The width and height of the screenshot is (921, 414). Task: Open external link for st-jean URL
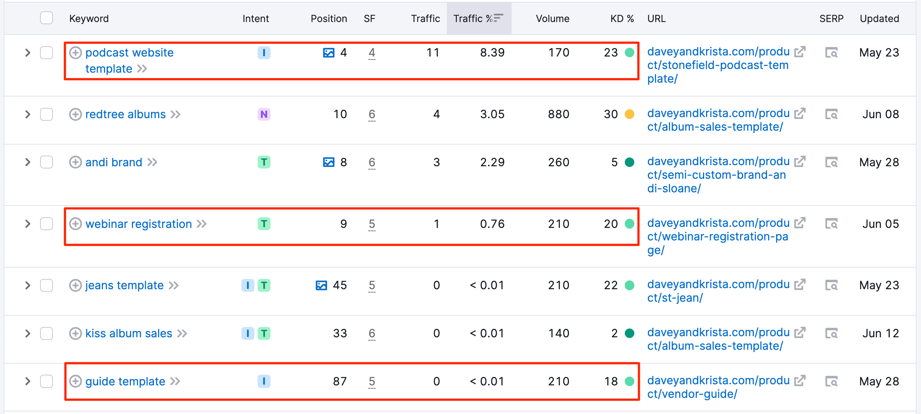[800, 285]
